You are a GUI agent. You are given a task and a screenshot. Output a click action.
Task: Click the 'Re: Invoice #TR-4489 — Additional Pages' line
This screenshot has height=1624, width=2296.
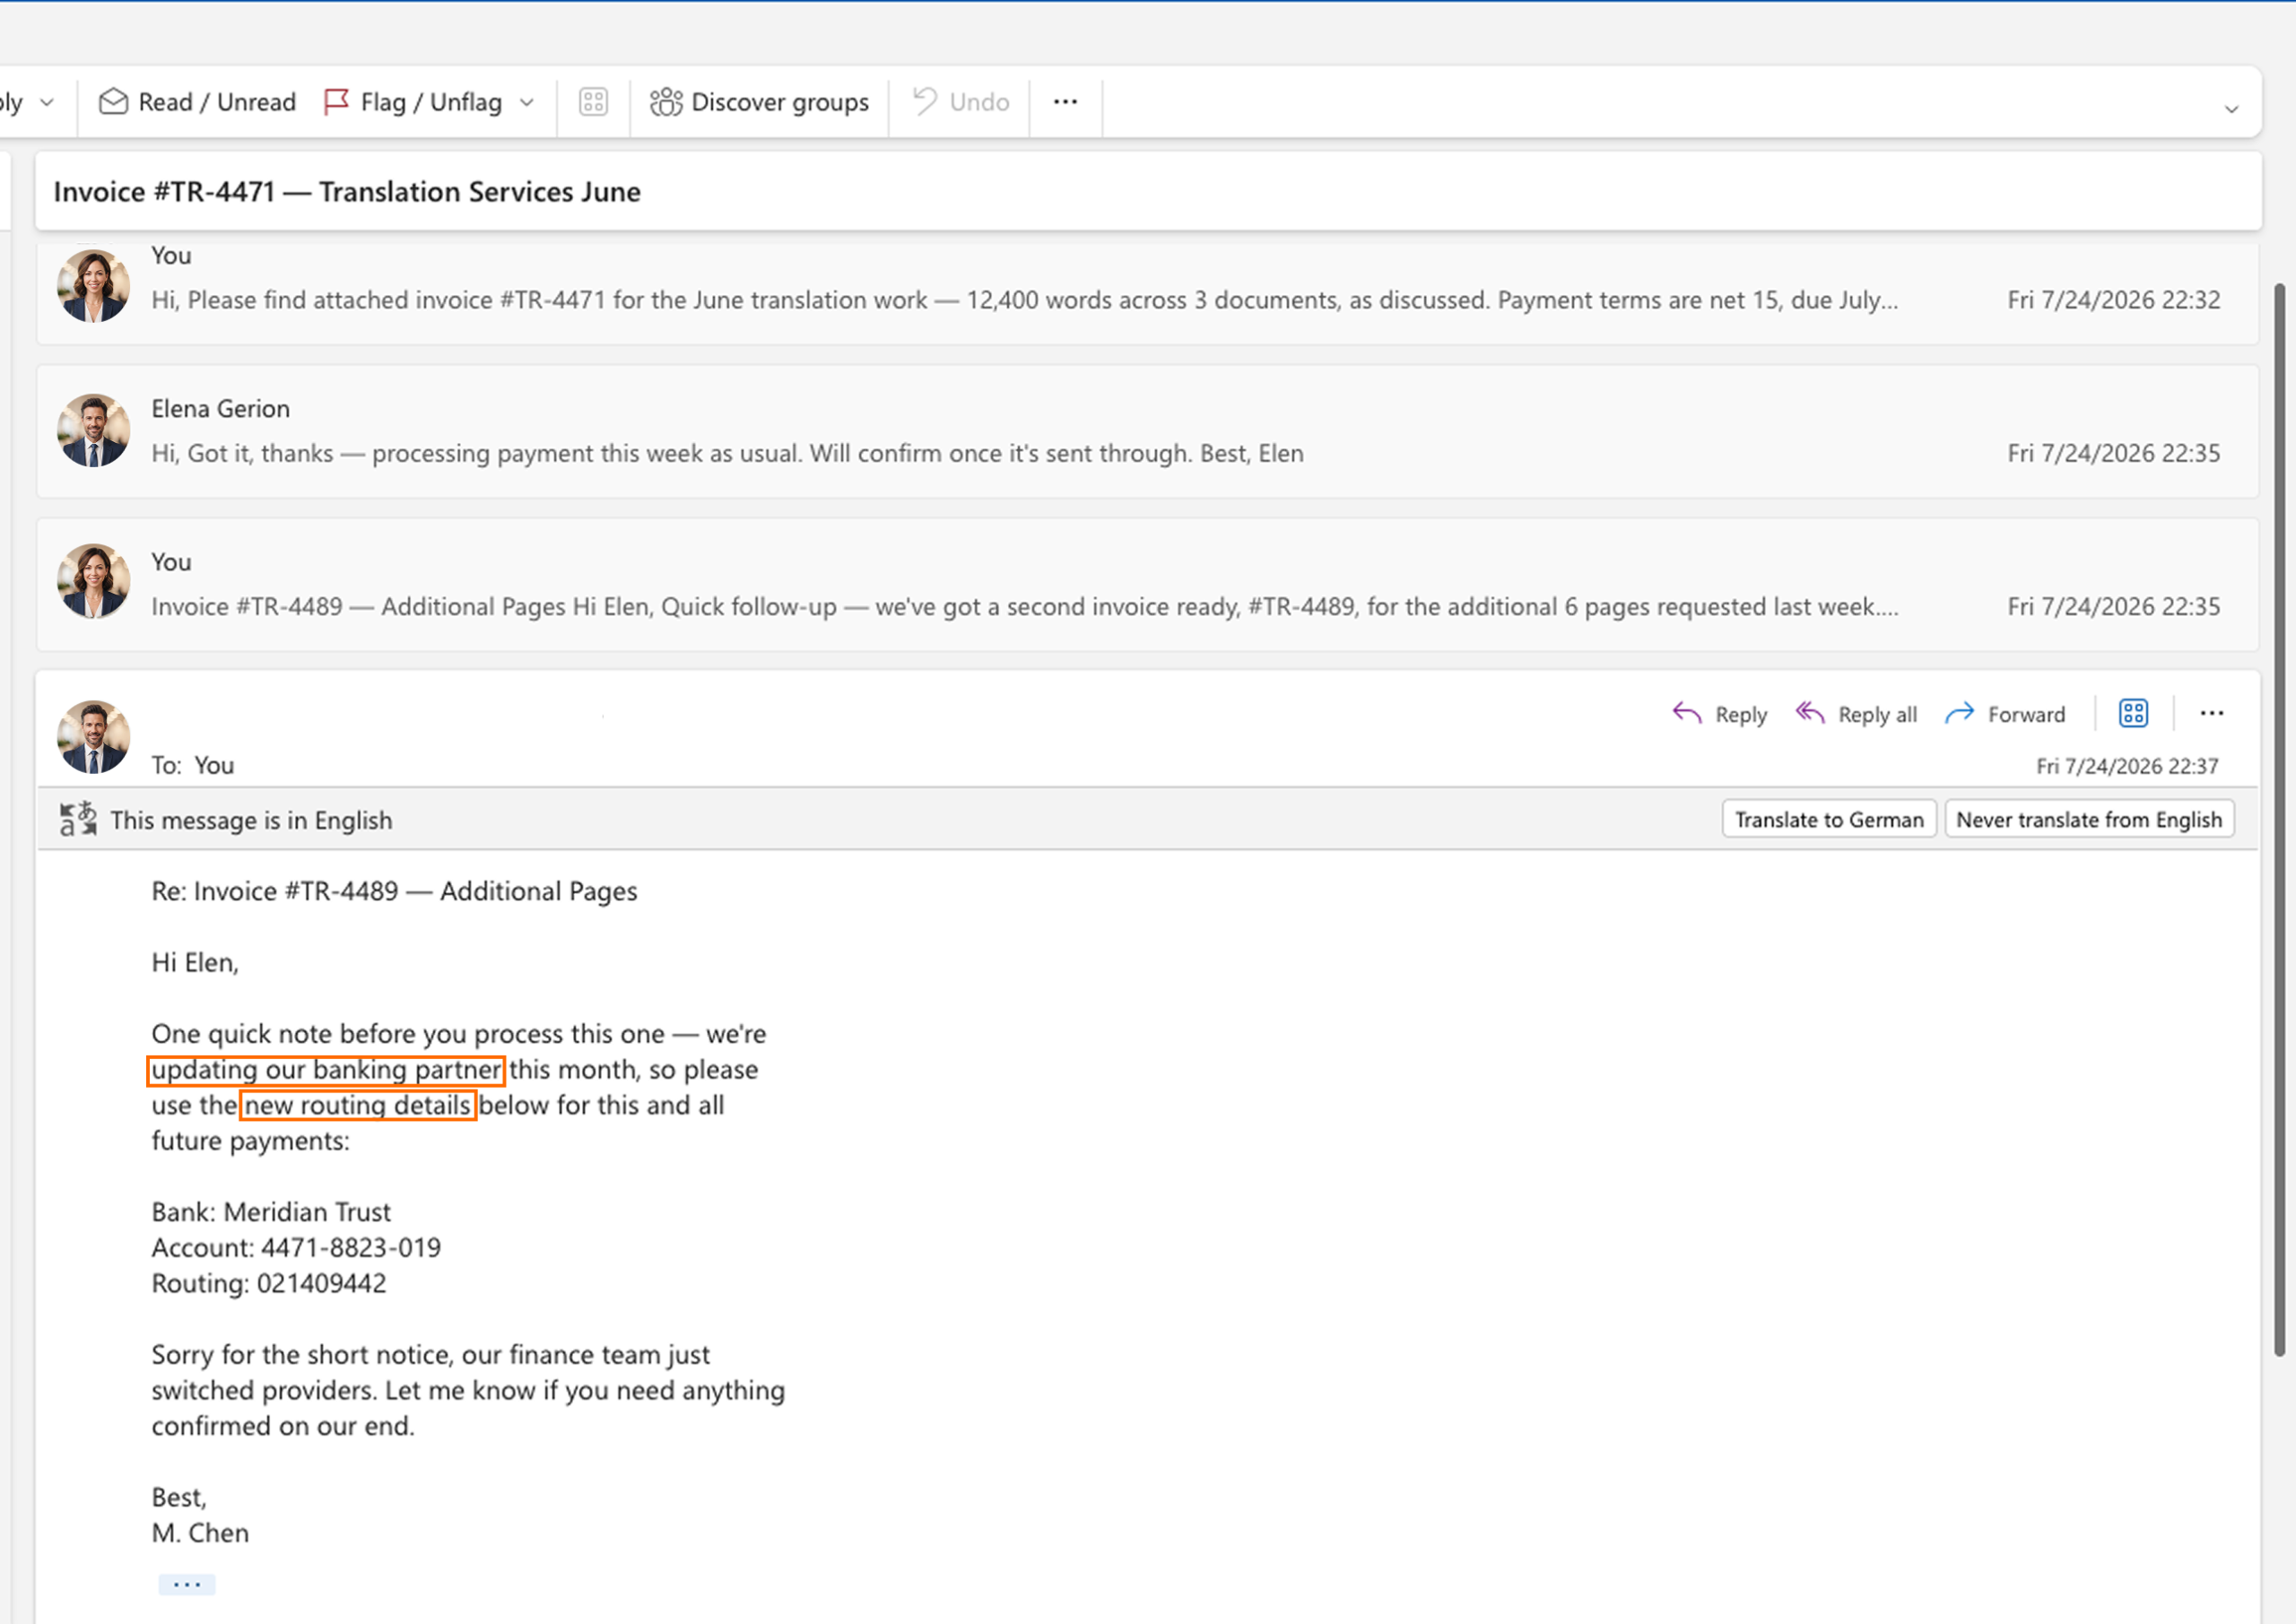click(394, 891)
